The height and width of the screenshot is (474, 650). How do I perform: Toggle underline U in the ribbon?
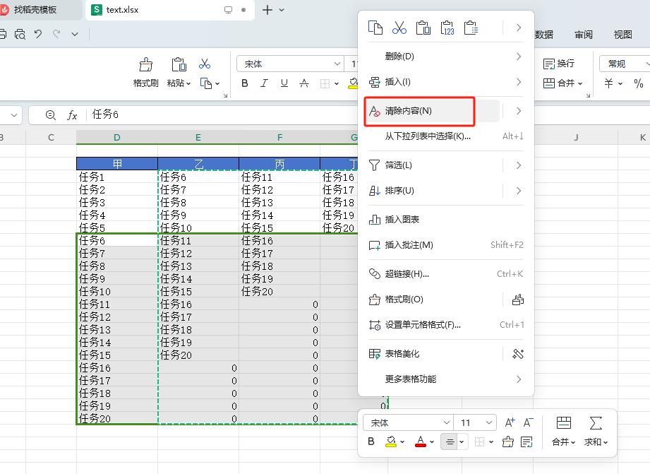click(x=284, y=83)
